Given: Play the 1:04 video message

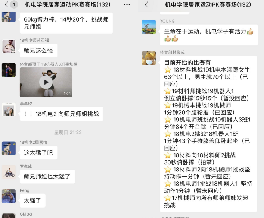Looking at the screenshot, I should 46,82.
